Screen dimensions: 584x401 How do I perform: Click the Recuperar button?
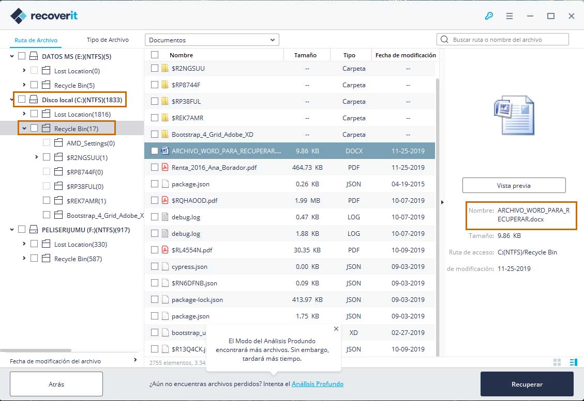(527, 384)
